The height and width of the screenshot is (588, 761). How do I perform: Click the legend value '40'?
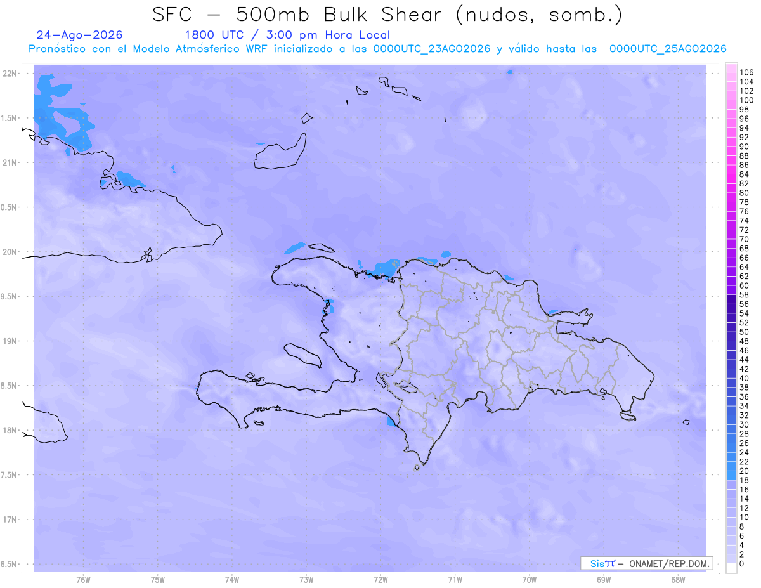745,378
